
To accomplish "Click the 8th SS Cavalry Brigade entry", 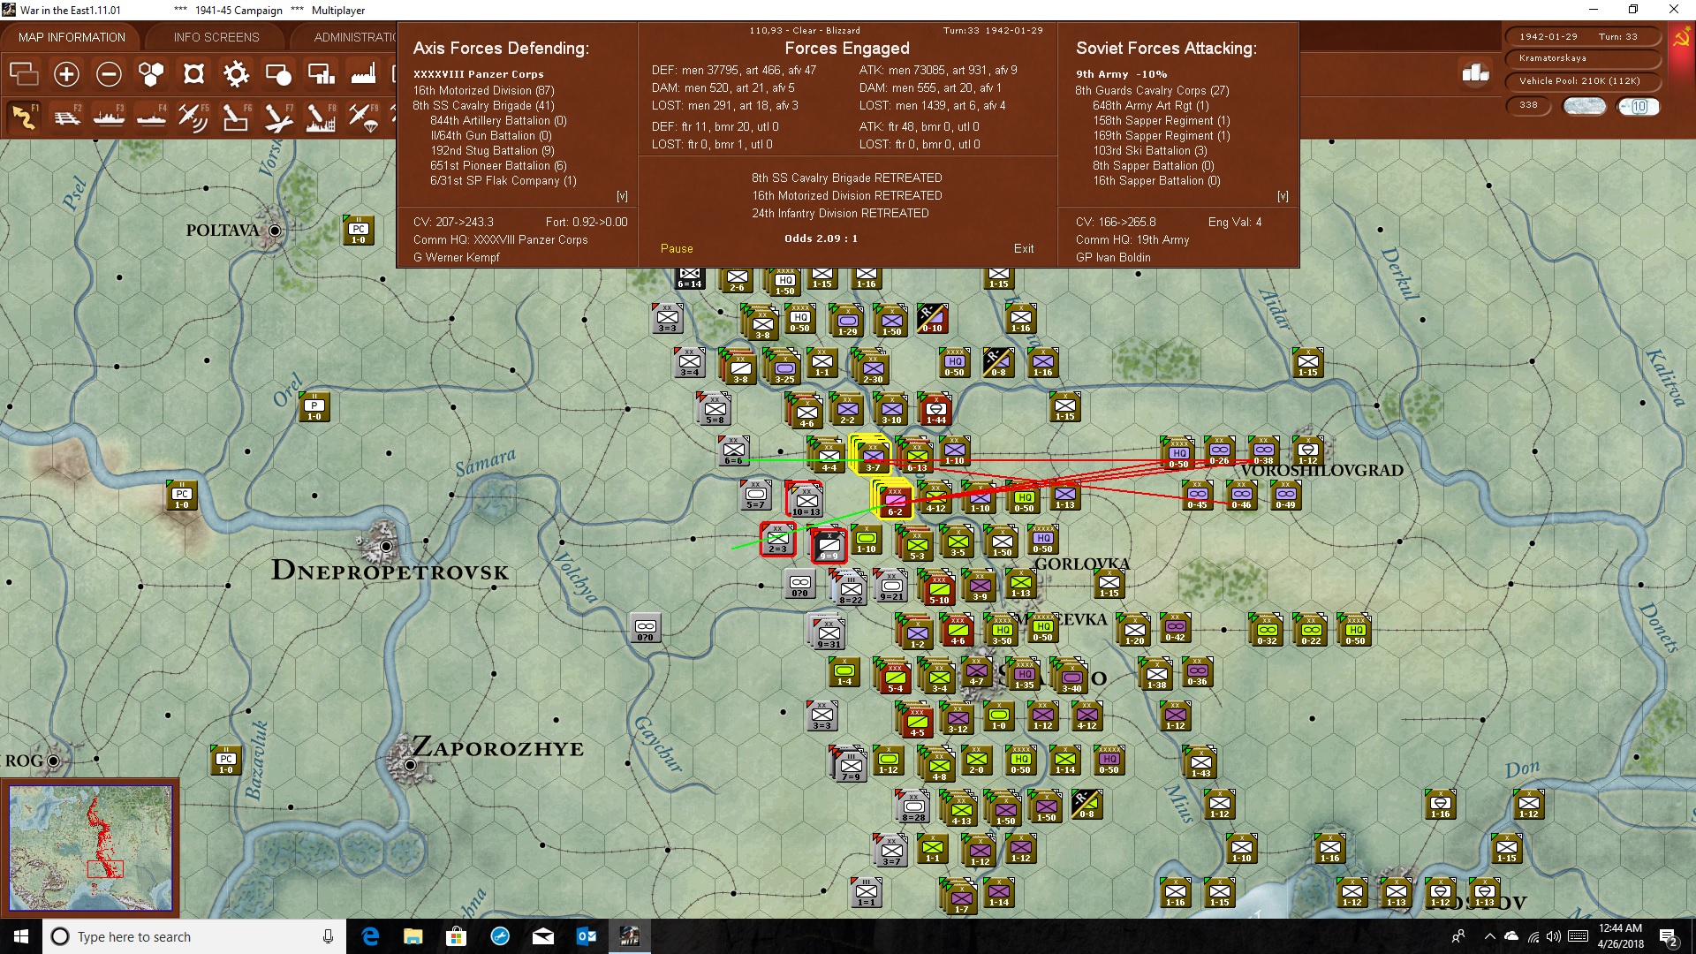I will pyautogui.click(x=484, y=105).
